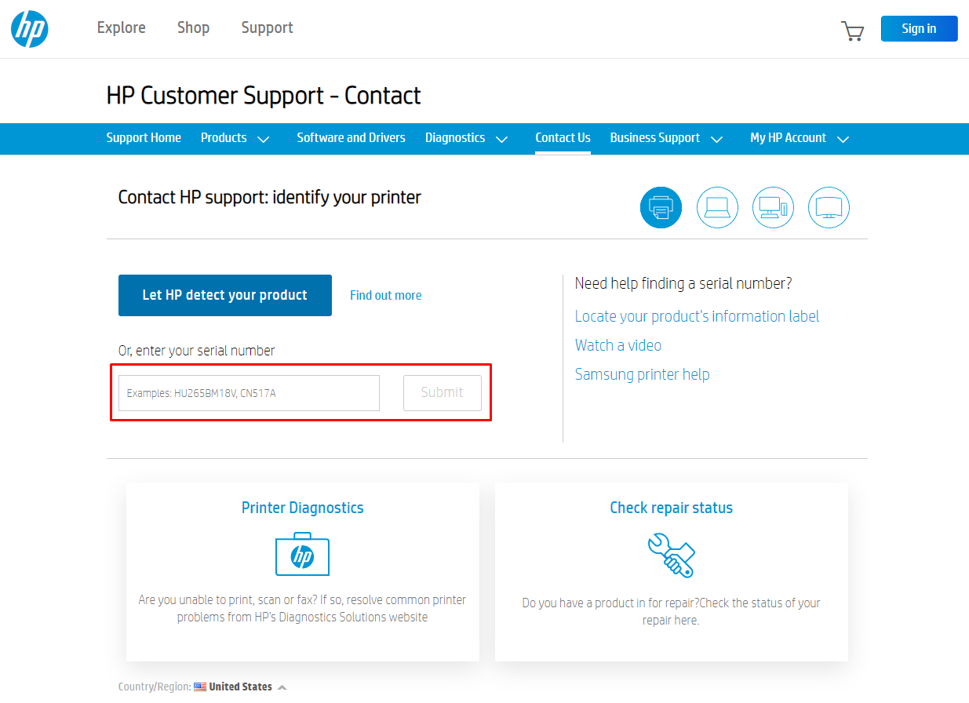Open the Diagnostics nav item
The image size is (969, 703).
click(455, 138)
